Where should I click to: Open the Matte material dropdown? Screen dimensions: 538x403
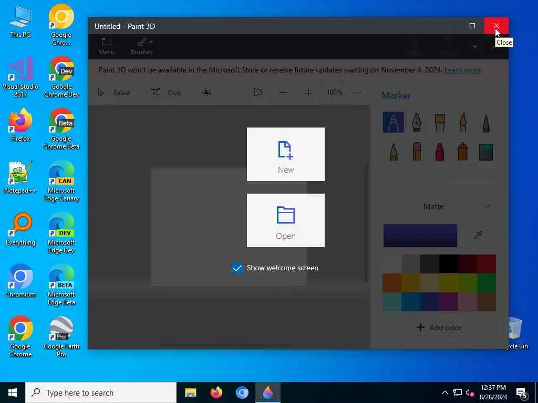440,206
